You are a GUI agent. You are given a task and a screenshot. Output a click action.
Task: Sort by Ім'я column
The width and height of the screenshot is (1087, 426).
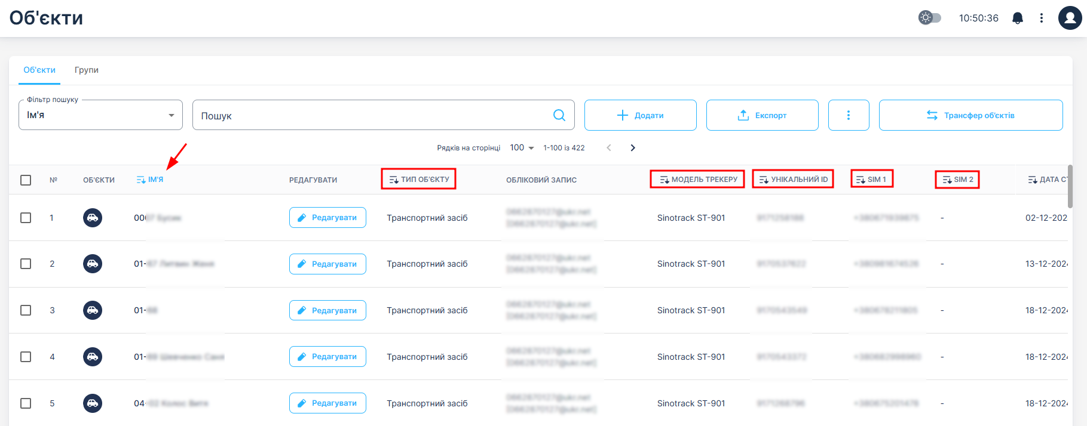[x=150, y=180]
